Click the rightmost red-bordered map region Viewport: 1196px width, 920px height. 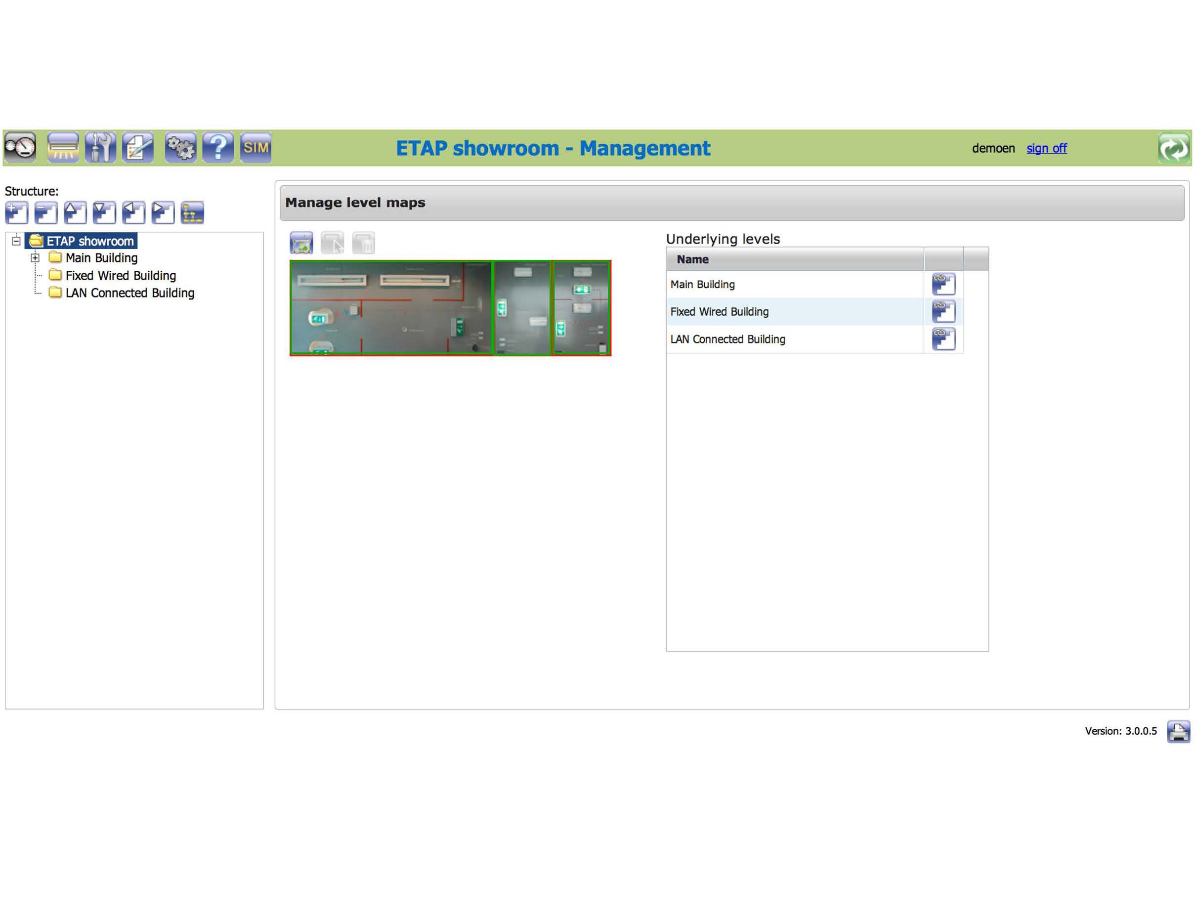coord(582,308)
